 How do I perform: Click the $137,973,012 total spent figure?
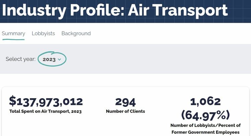[x=46, y=101]
